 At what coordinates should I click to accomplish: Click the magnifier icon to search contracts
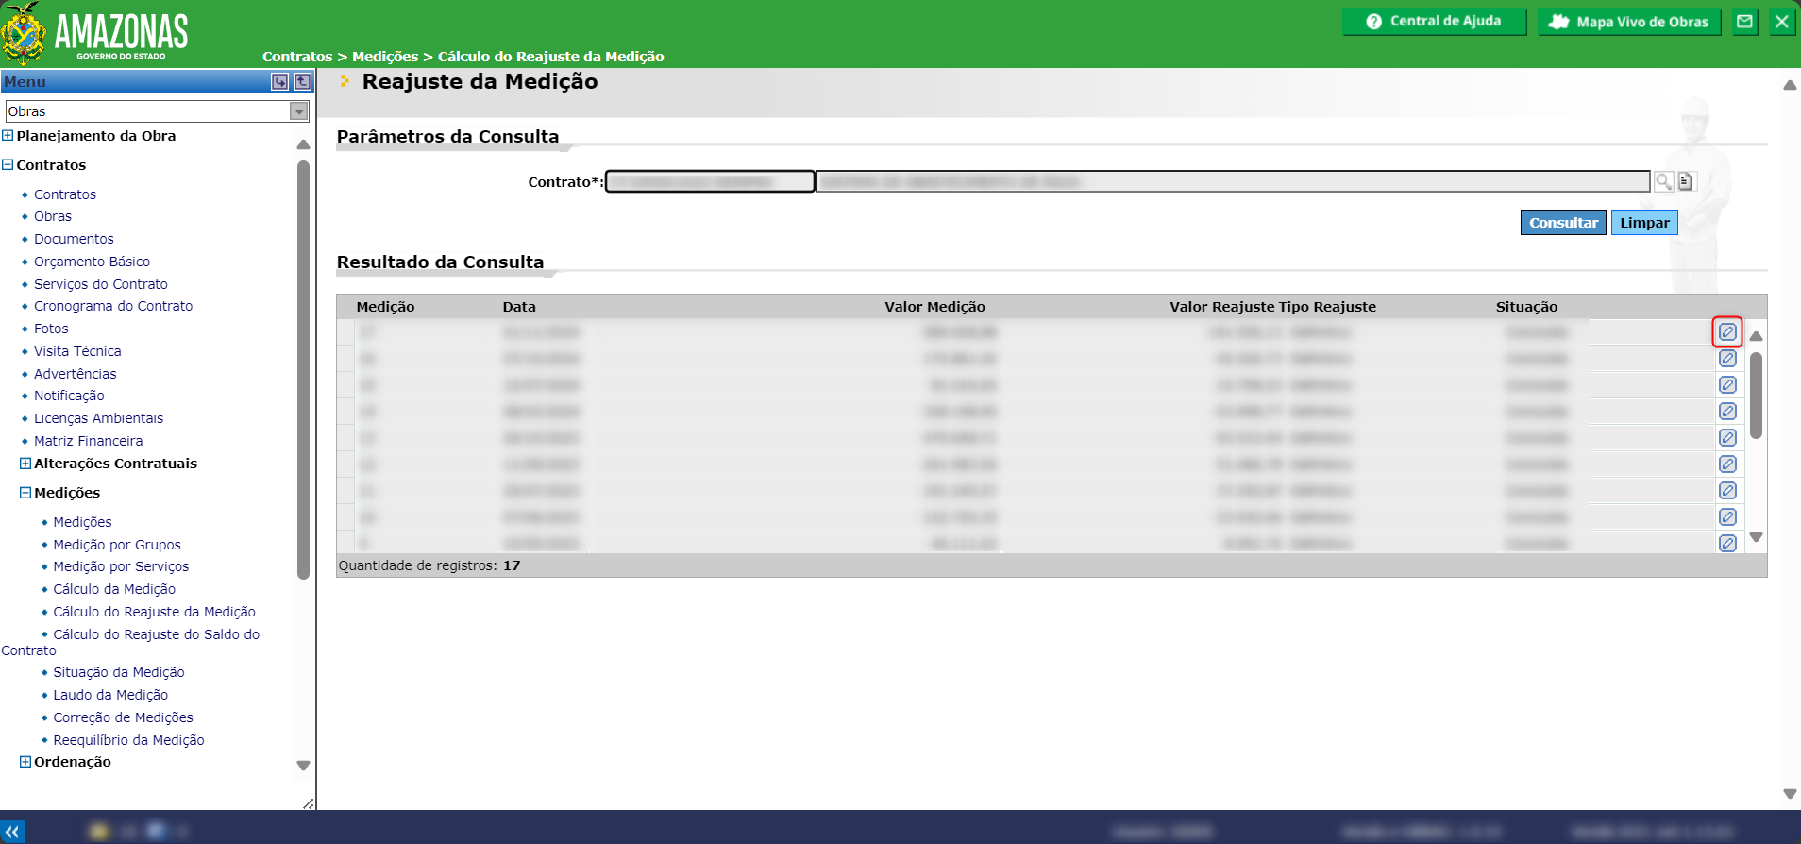point(1663,181)
